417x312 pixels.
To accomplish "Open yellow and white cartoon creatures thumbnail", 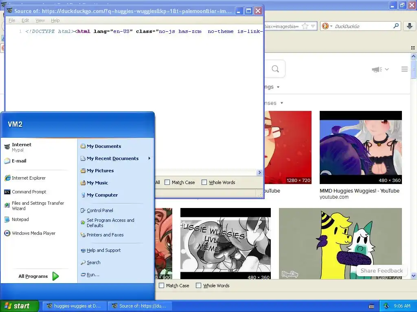I will [x=340, y=244].
